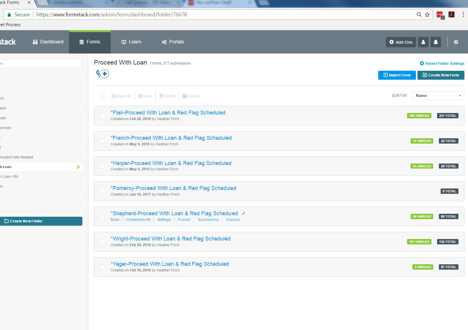Open the Chrome three-dot menu
468x330 pixels.
(463, 15)
